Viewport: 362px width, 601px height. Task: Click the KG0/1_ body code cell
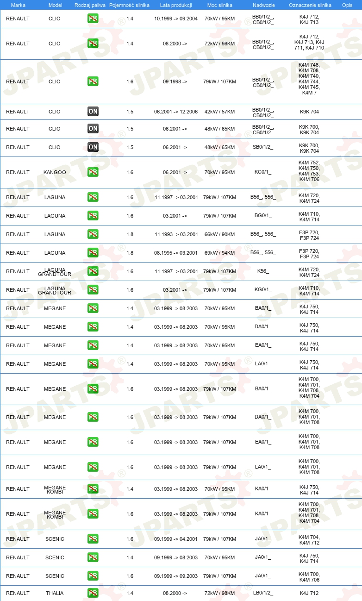point(263,290)
